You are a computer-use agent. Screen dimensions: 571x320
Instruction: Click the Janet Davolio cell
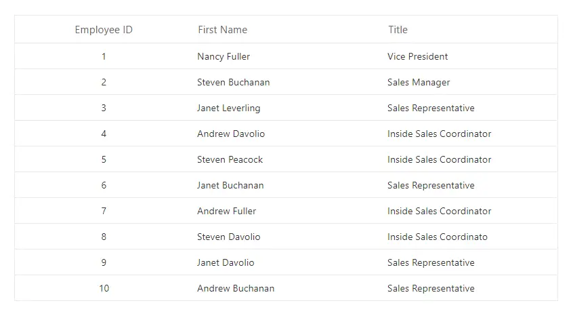coord(226,263)
